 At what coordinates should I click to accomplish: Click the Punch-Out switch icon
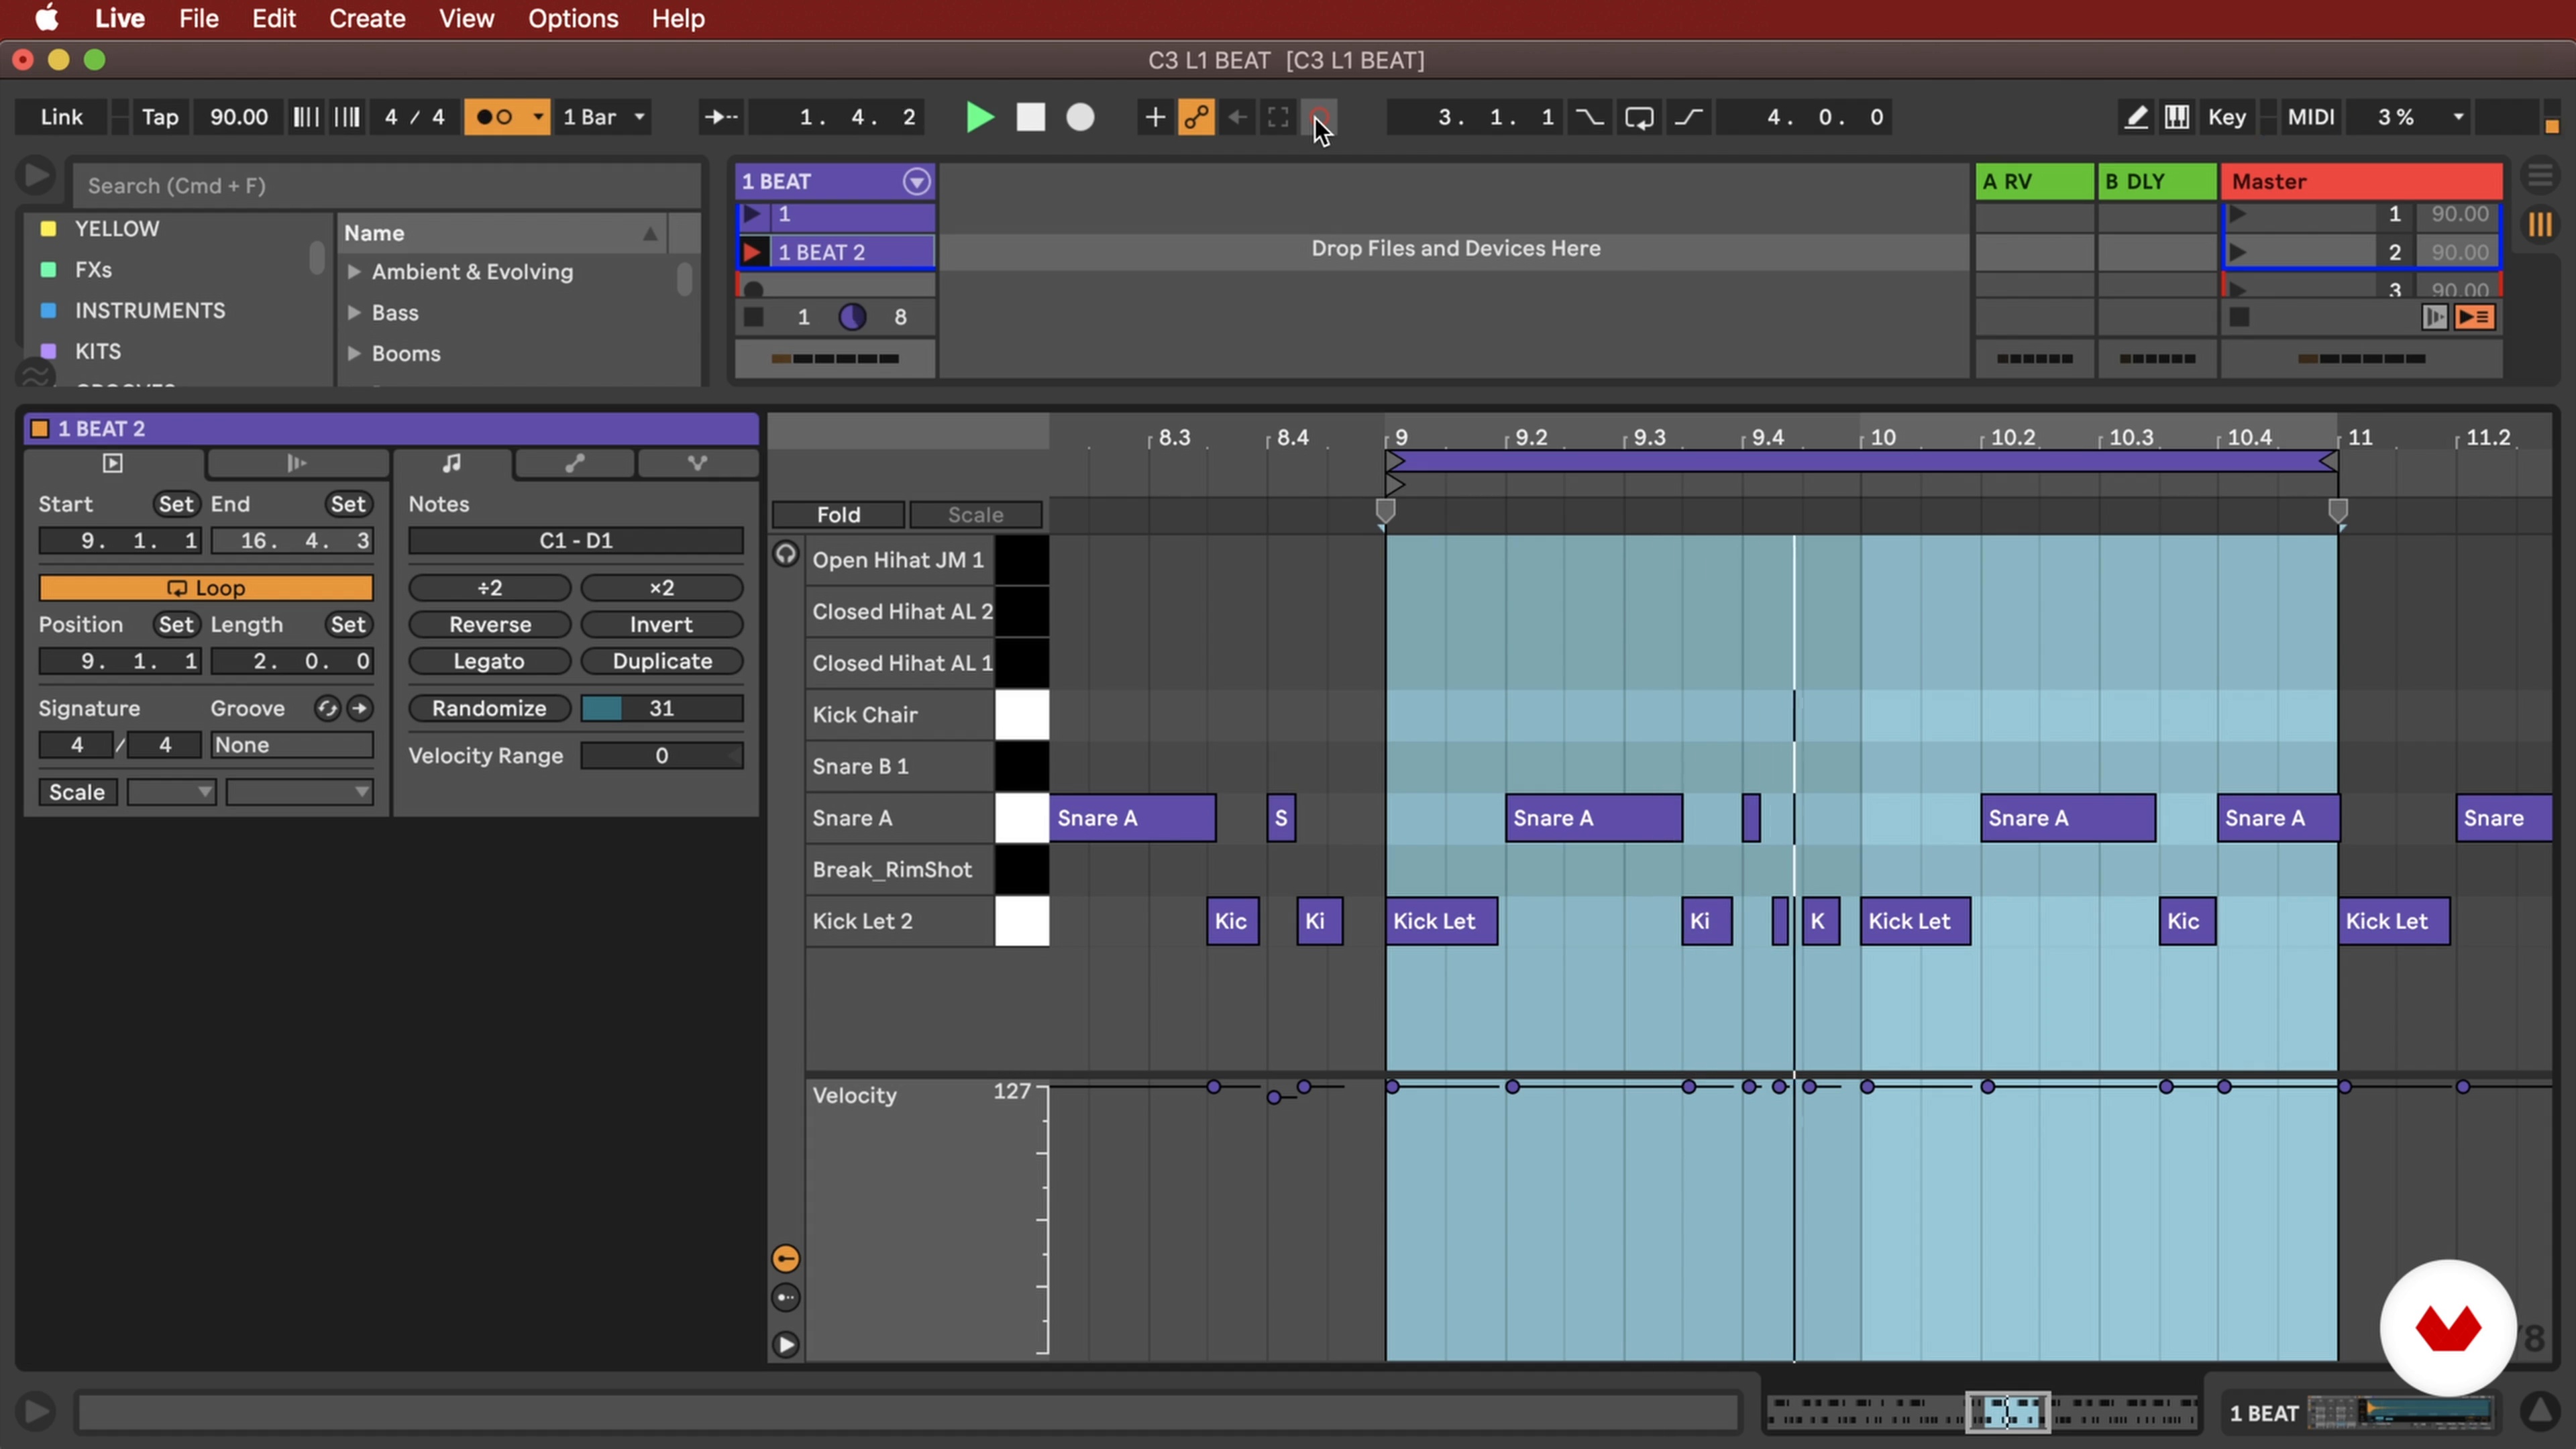(1689, 117)
